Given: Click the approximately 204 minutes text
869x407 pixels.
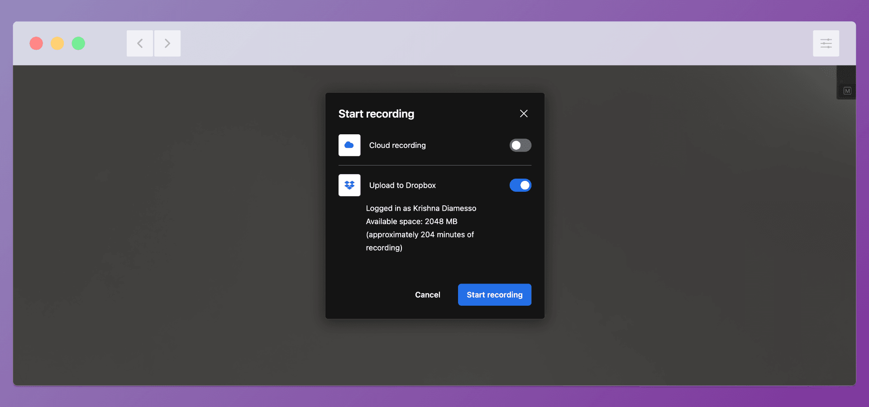Looking at the screenshot, I should (419, 235).
